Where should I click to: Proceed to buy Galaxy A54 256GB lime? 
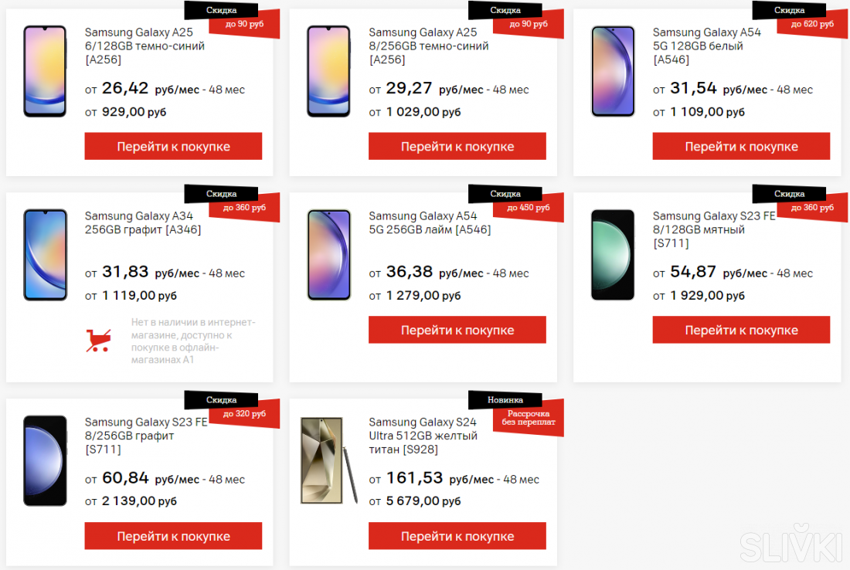457,330
